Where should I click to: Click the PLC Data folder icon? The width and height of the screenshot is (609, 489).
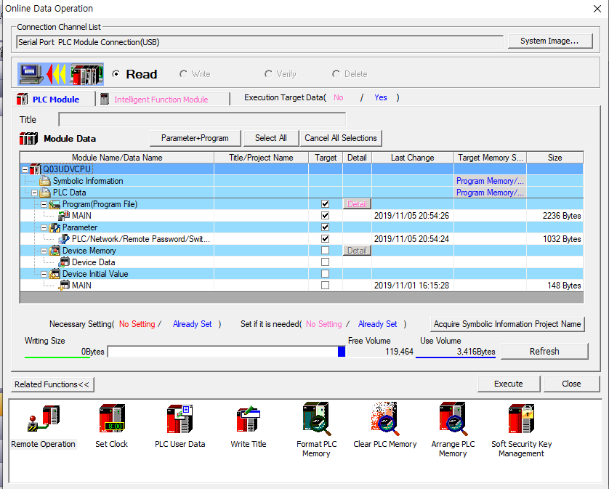pyautogui.click(x=45, y=193)
